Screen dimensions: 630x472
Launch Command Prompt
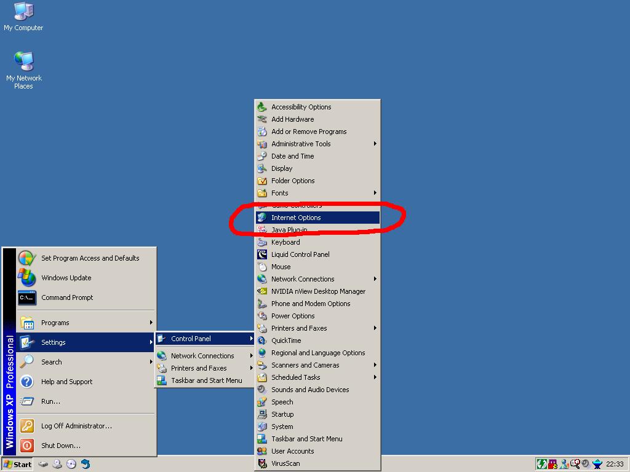86,297
